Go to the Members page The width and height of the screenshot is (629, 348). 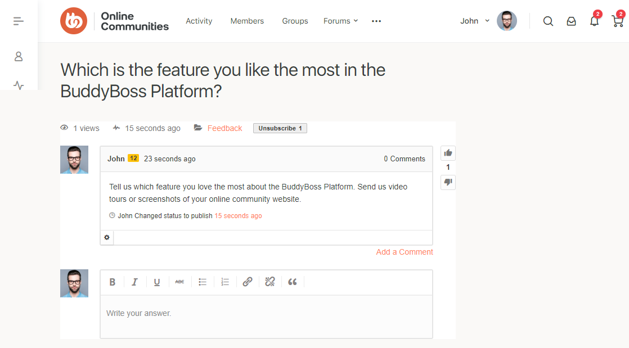[x=247, y=21]
